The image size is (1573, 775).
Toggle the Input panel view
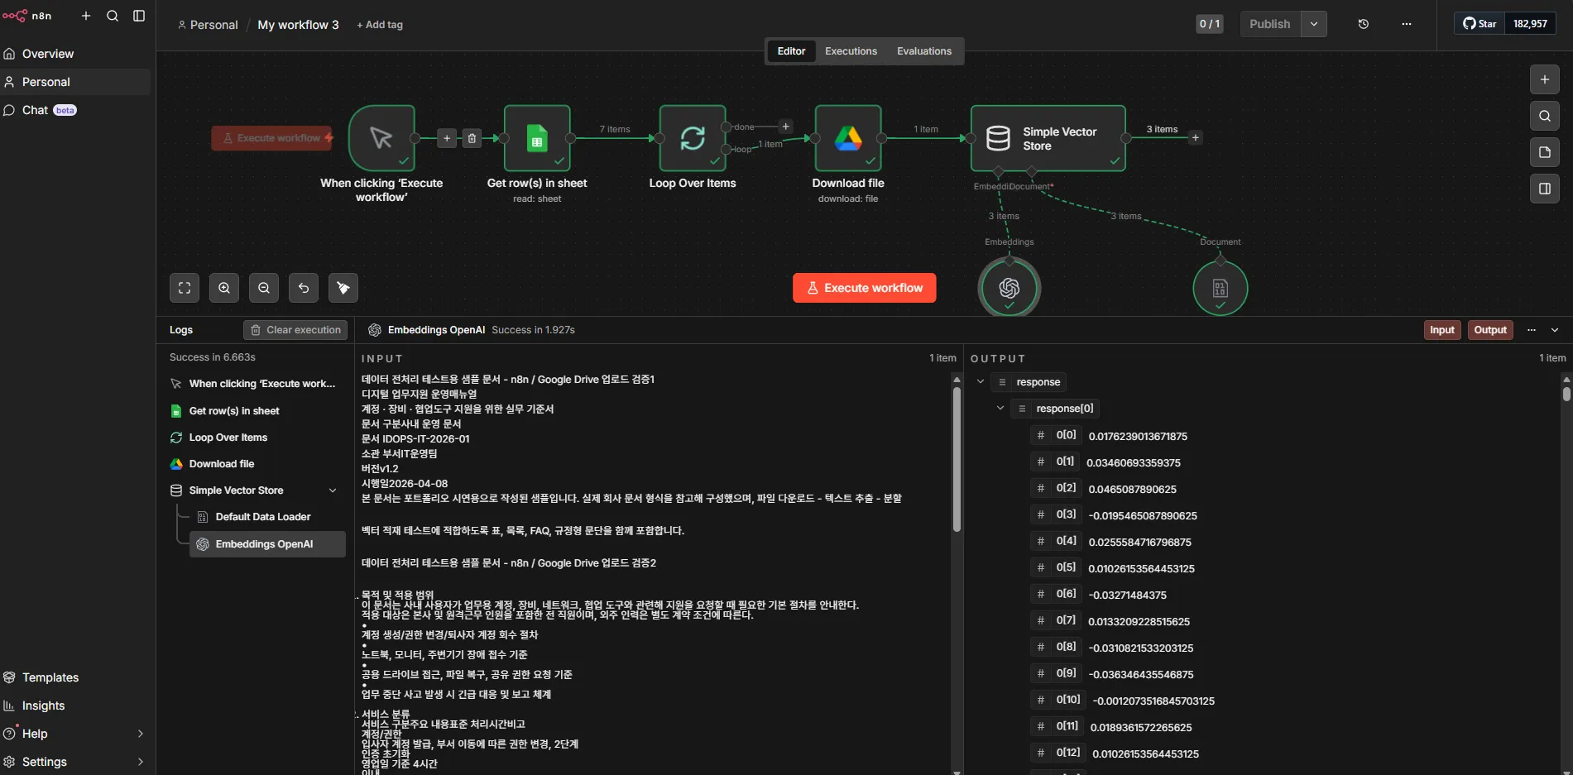click(1441, 330)
